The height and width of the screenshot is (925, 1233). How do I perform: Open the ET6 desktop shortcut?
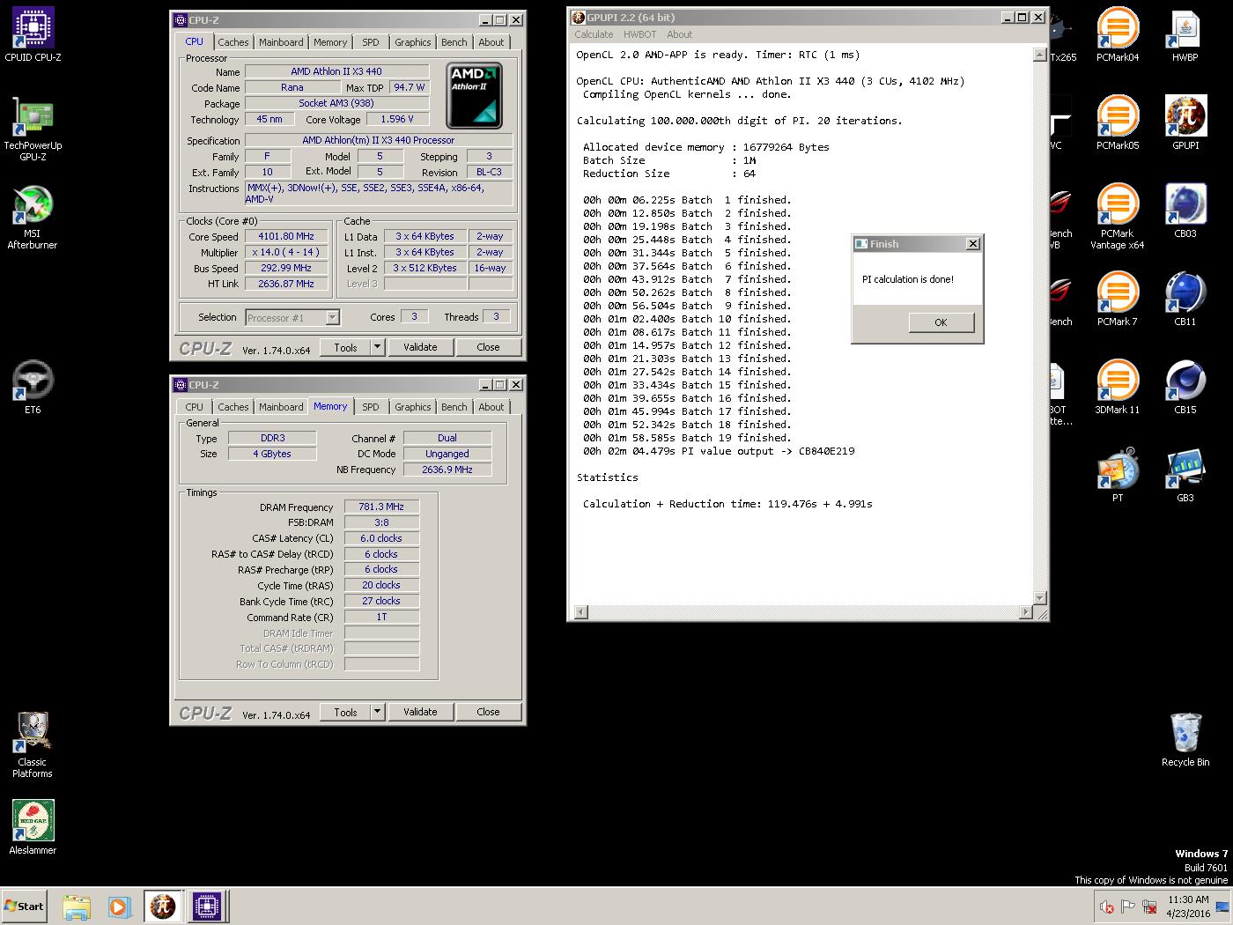pyautogui.click(x=33, y=388)
